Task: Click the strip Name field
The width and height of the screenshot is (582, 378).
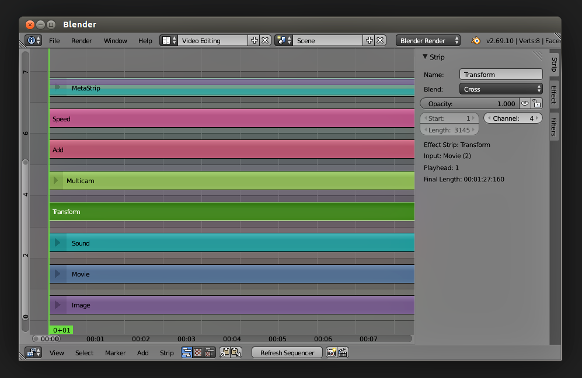Action: pos(501,74)
